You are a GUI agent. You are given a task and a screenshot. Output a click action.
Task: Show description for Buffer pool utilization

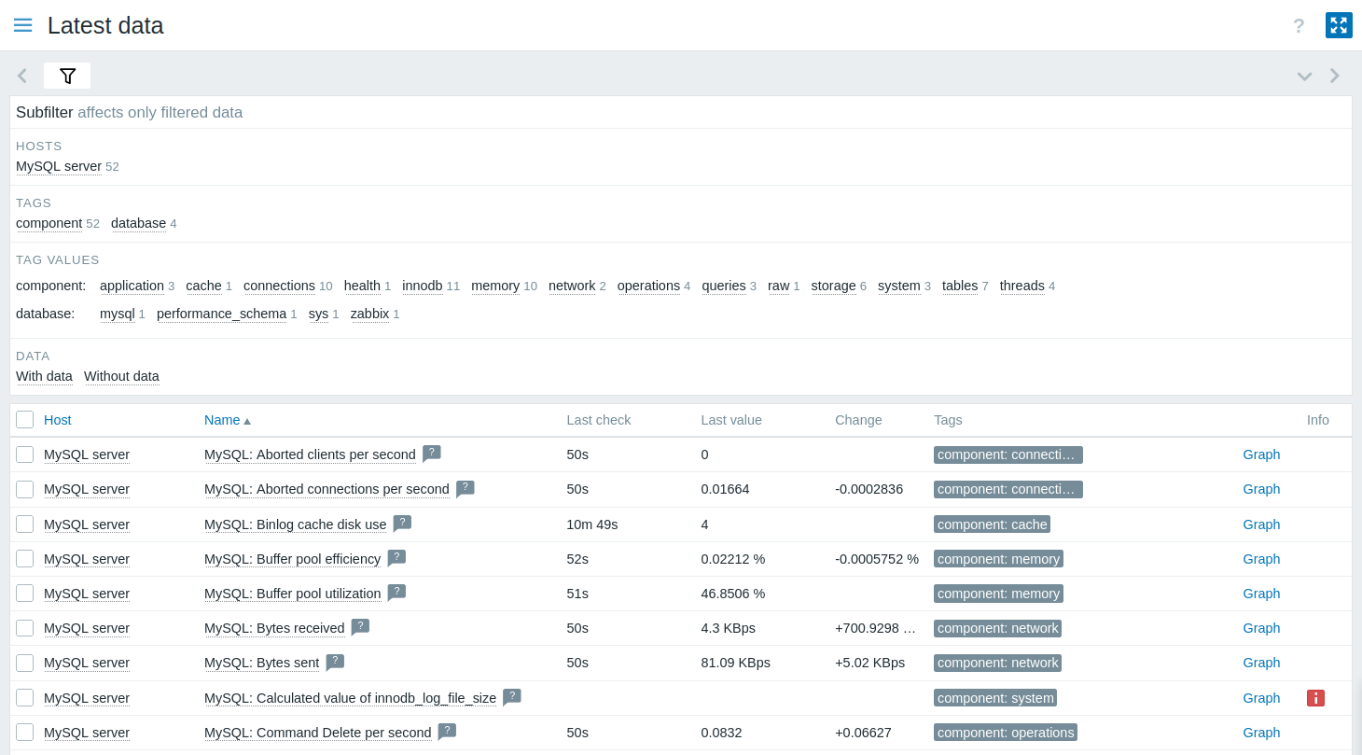[x=396, y=593]
